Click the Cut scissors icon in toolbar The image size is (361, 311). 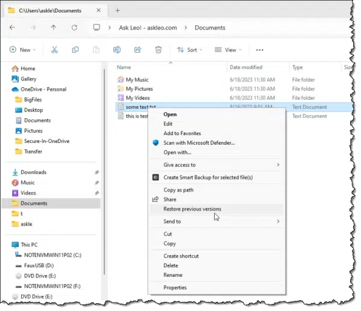[x=54, y=50]
